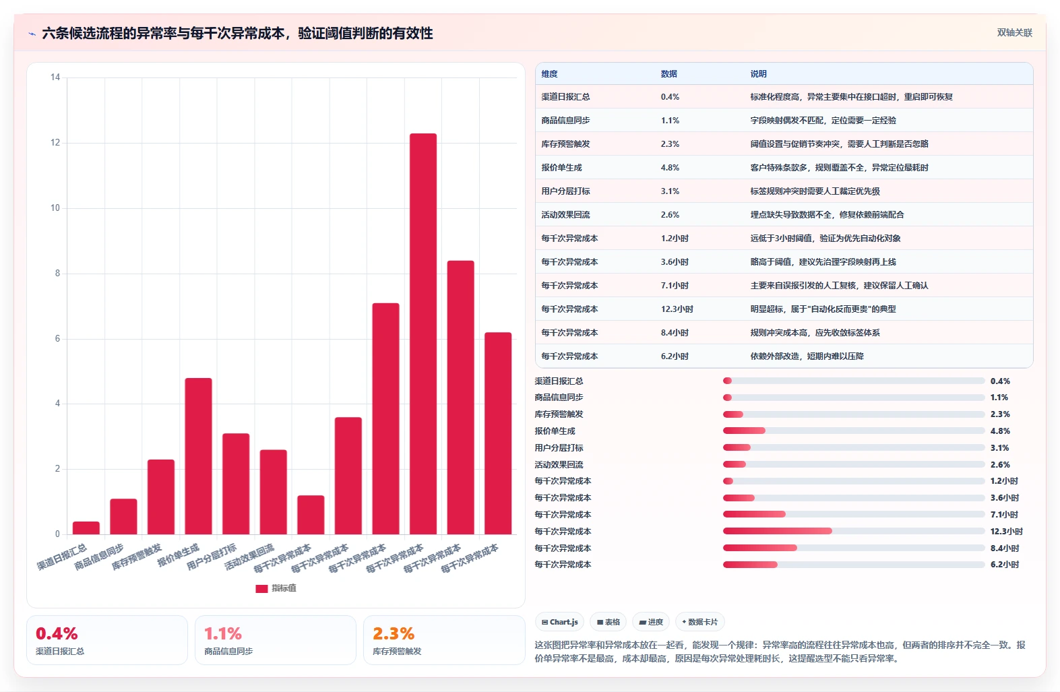
Task: Click the 用户分层打标 3.1% progress bar
Action: tap(854, 447)
